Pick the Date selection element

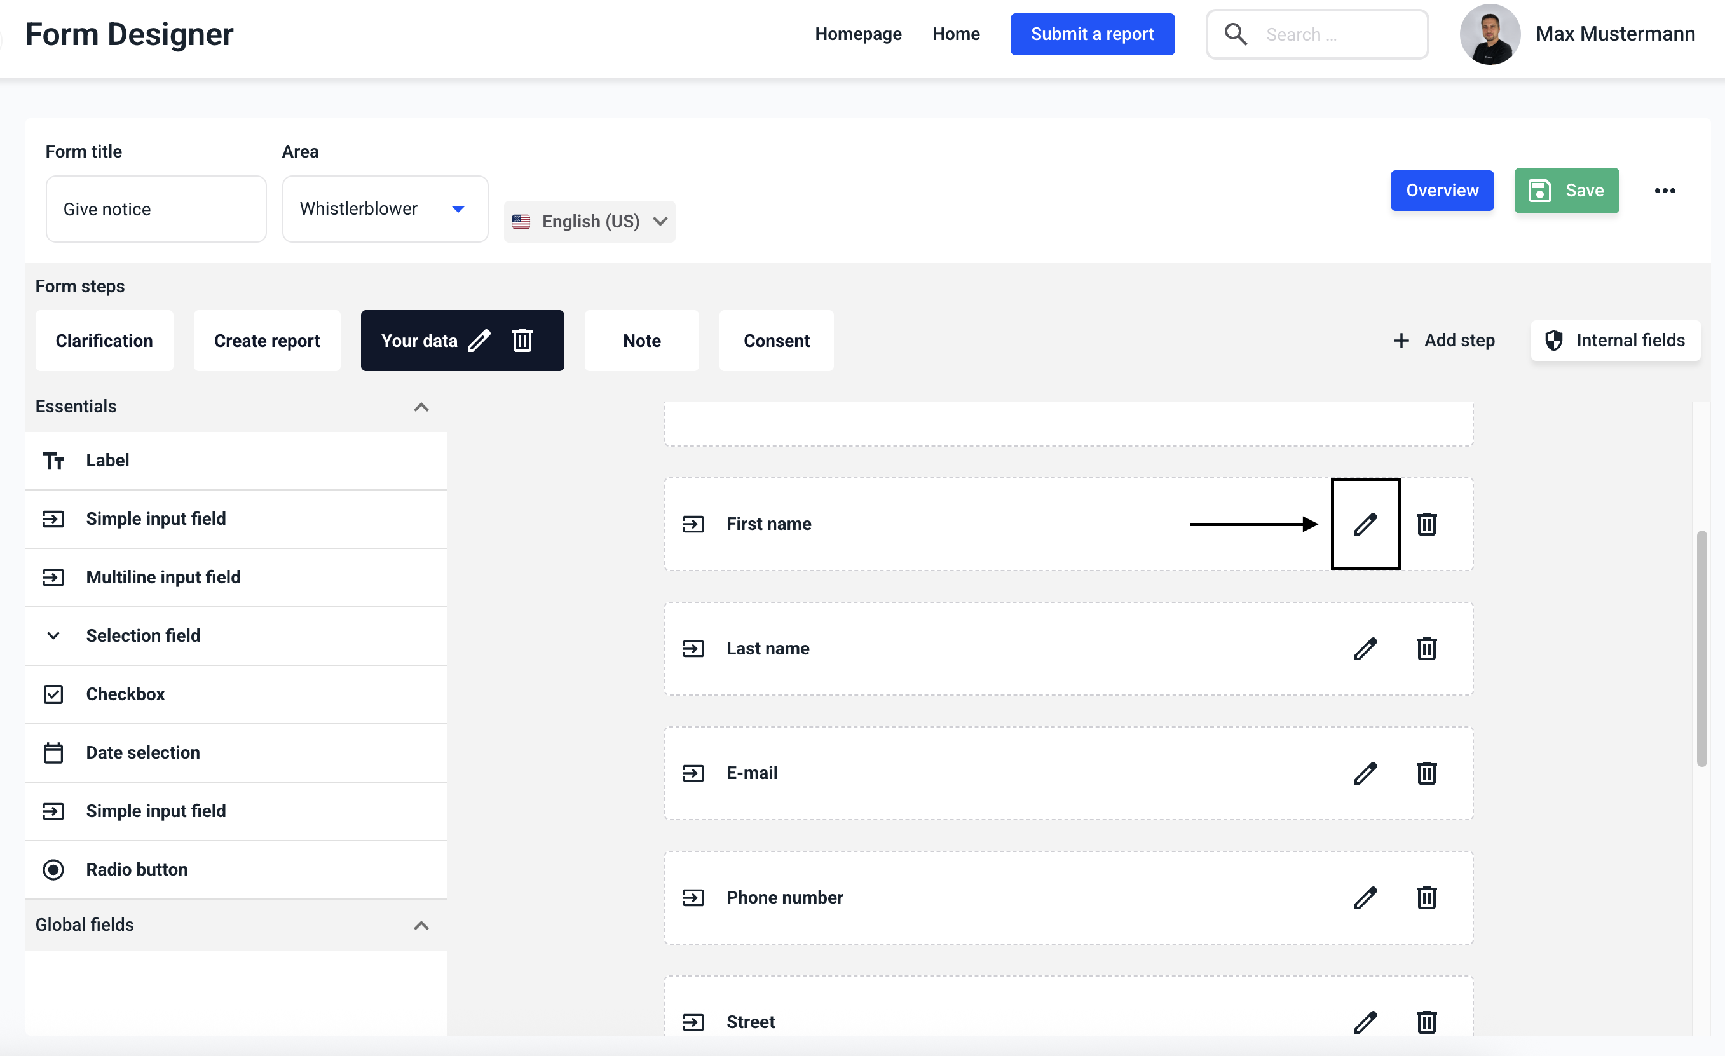point(143,752)
